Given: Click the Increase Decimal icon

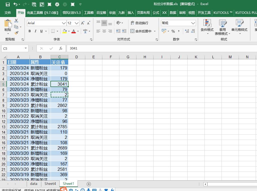Looking at the screenshot, I should [x=187, y=31].
